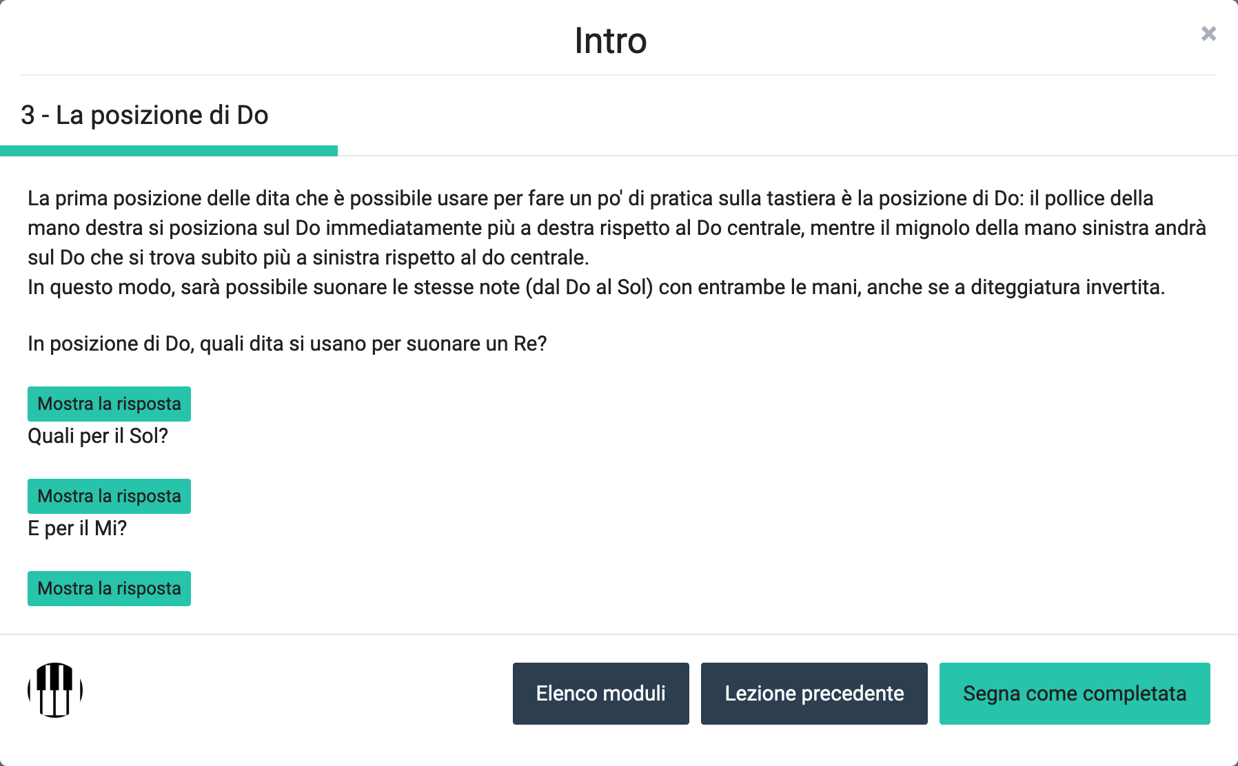This screenshot has width=1238, height=766.
Task: Click the first Mostra la risposta button
Action: [x=108, y=404]
